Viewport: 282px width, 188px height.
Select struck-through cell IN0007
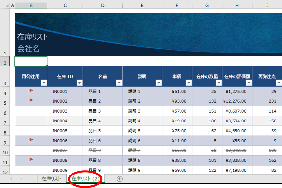click(x=65, y=151)
